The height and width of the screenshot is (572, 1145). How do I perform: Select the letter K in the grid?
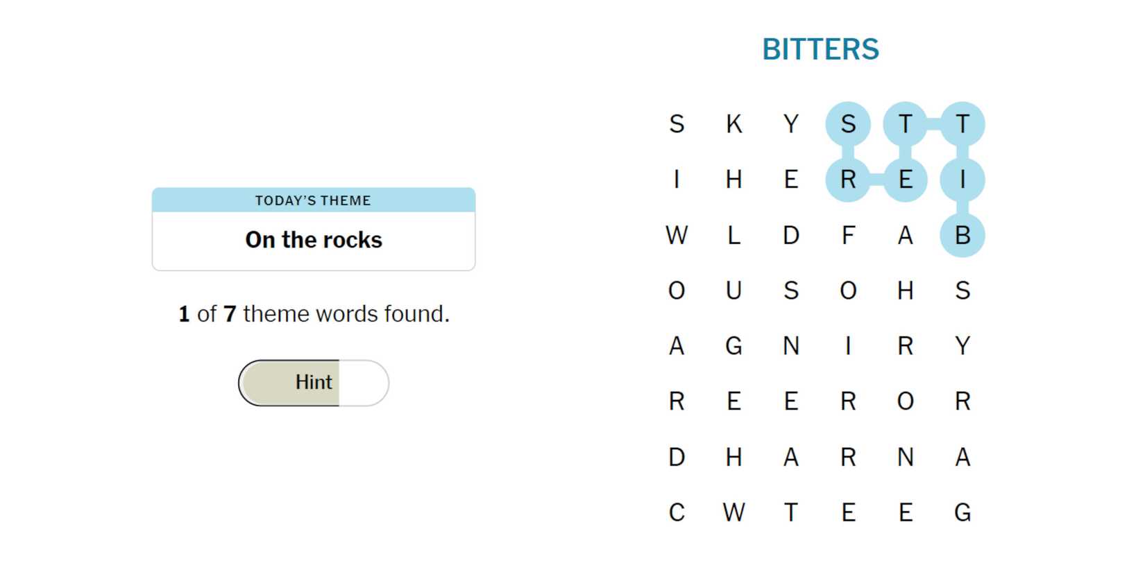tap(733, 124)
